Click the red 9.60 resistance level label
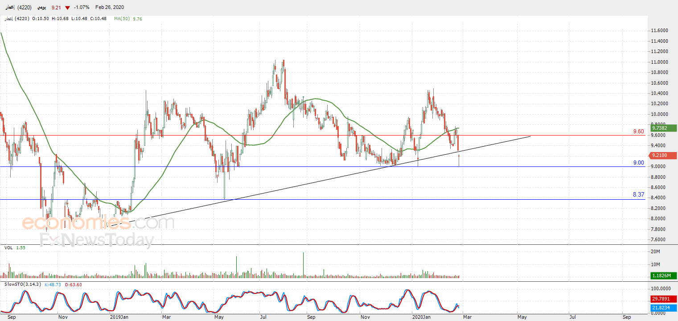Image resolution: width=678 pixels, height=321 pixels. 639,132
